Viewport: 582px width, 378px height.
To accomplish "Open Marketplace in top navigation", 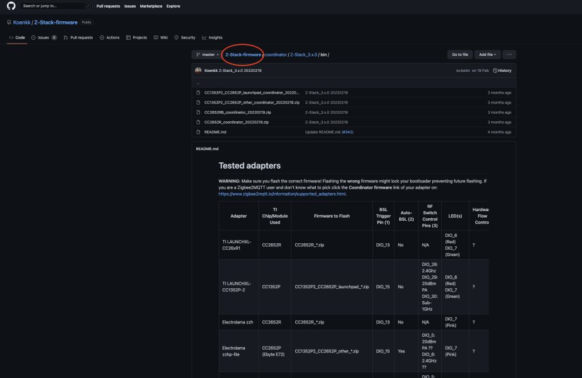I will (150, 6).
